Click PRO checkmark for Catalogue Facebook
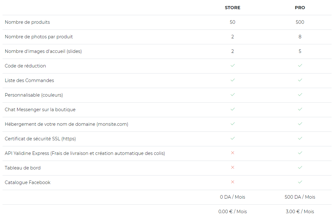The width and height of the screenshot is (335, 217). pyautogui.click(x=300, y=182)
